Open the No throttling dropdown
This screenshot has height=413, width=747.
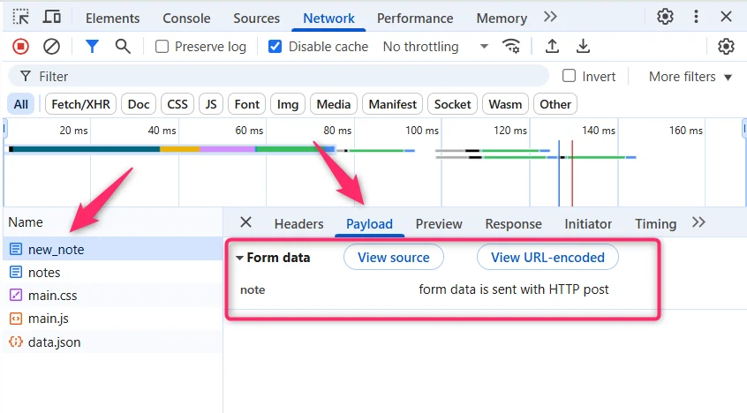435,47
